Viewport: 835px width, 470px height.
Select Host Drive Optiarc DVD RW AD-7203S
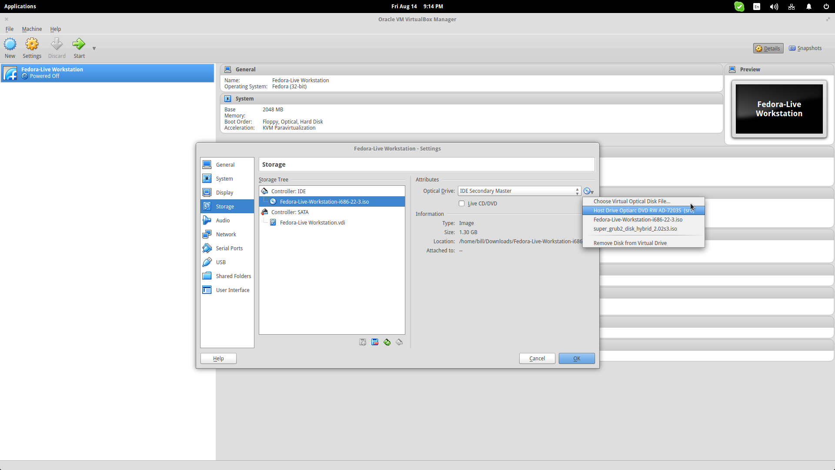point(643,210)
